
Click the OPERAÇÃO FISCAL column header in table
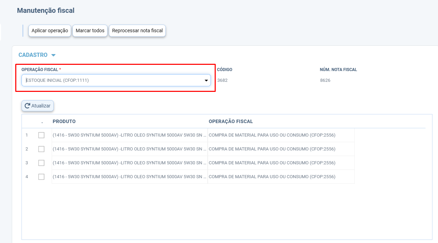[231, 121]
